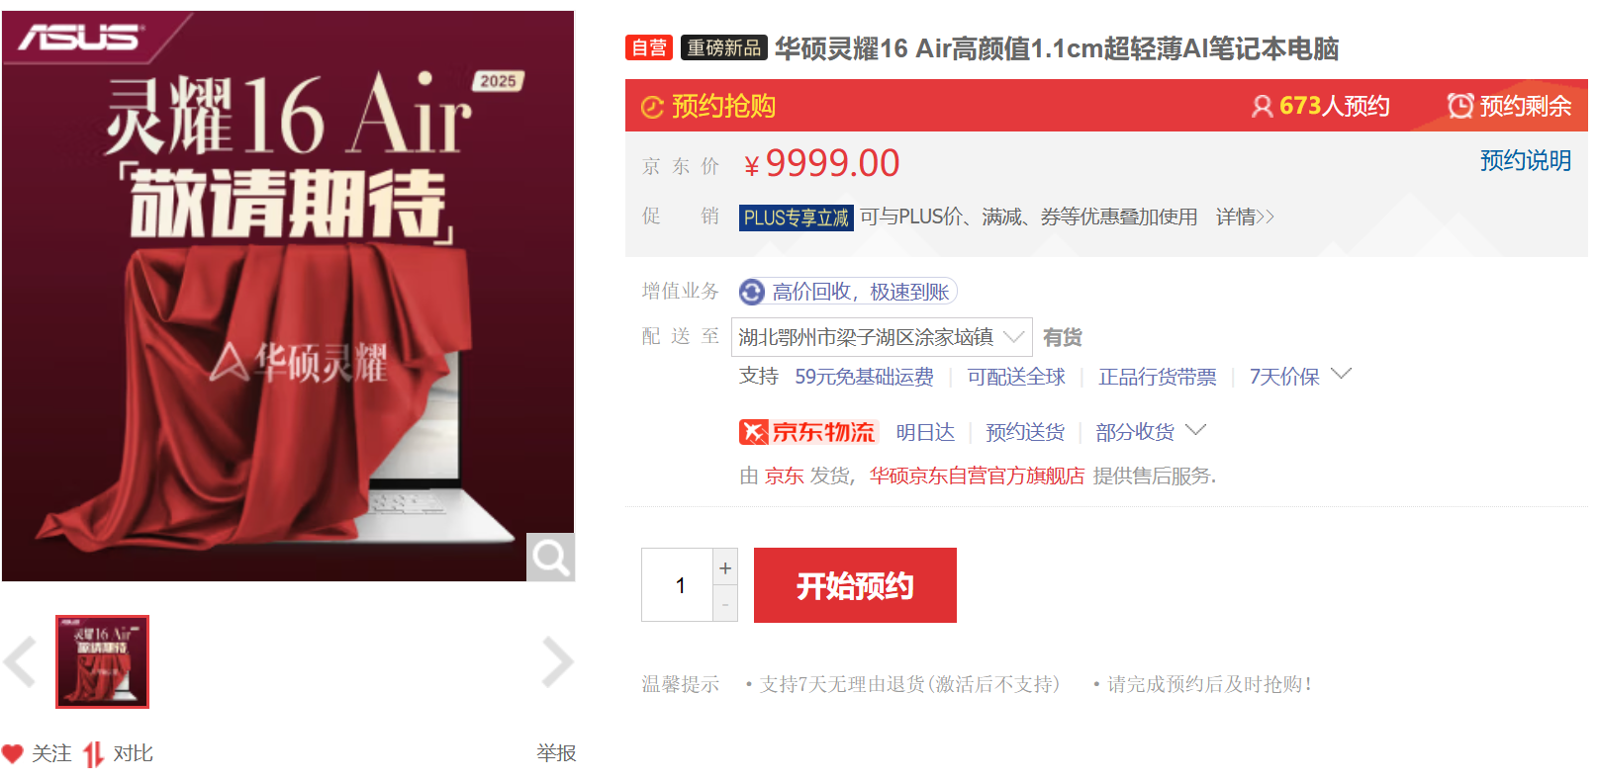
Task: Click the recycle icon beside 高价回收
Action: (752, 292)
